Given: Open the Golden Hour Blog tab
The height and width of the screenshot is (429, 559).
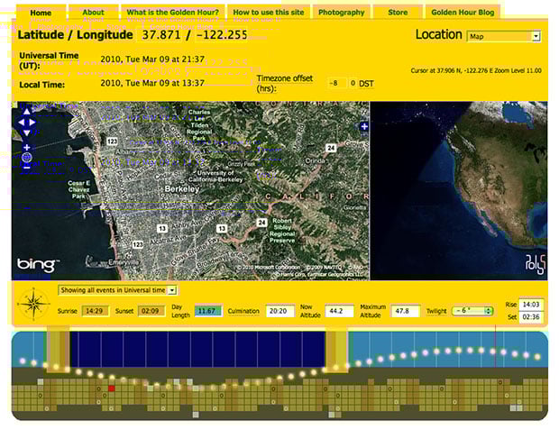Looking at the screenshot, I should click(x=461, y=13).
